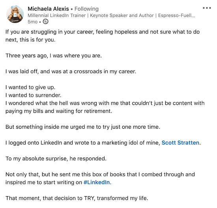Click the 'That moment, that decision to TRY' line
The image size is (217, 208).
[x=77, y=198]
